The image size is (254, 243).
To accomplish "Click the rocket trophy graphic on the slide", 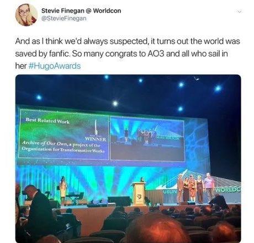I will (x=96, y=127).
